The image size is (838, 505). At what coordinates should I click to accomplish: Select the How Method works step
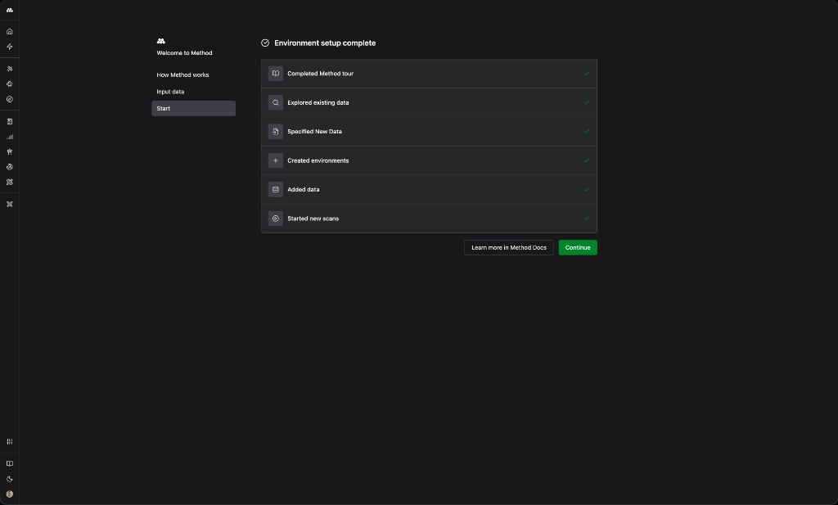[193, 74]
